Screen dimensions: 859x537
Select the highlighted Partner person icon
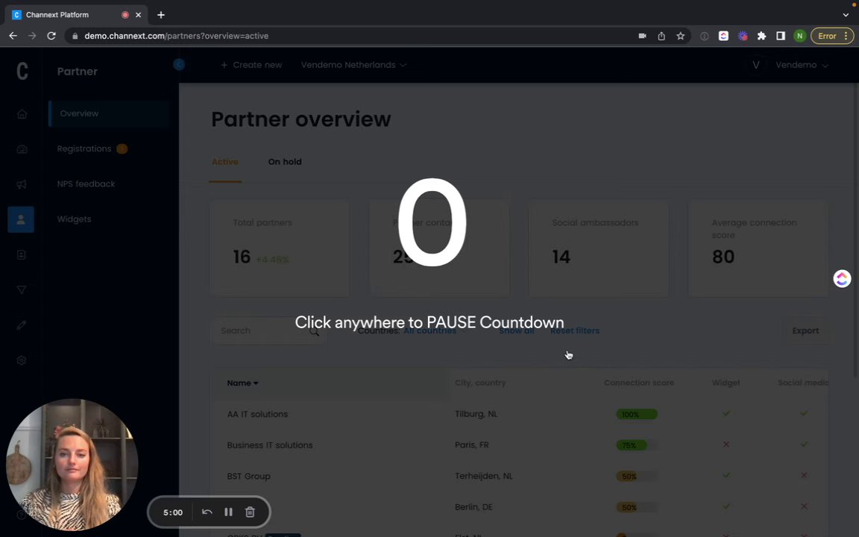[21, 219]
